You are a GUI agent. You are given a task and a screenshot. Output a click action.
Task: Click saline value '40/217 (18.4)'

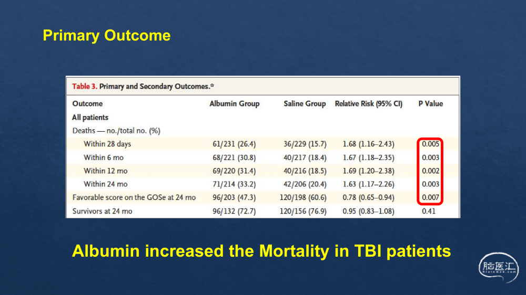click(305, 157)
